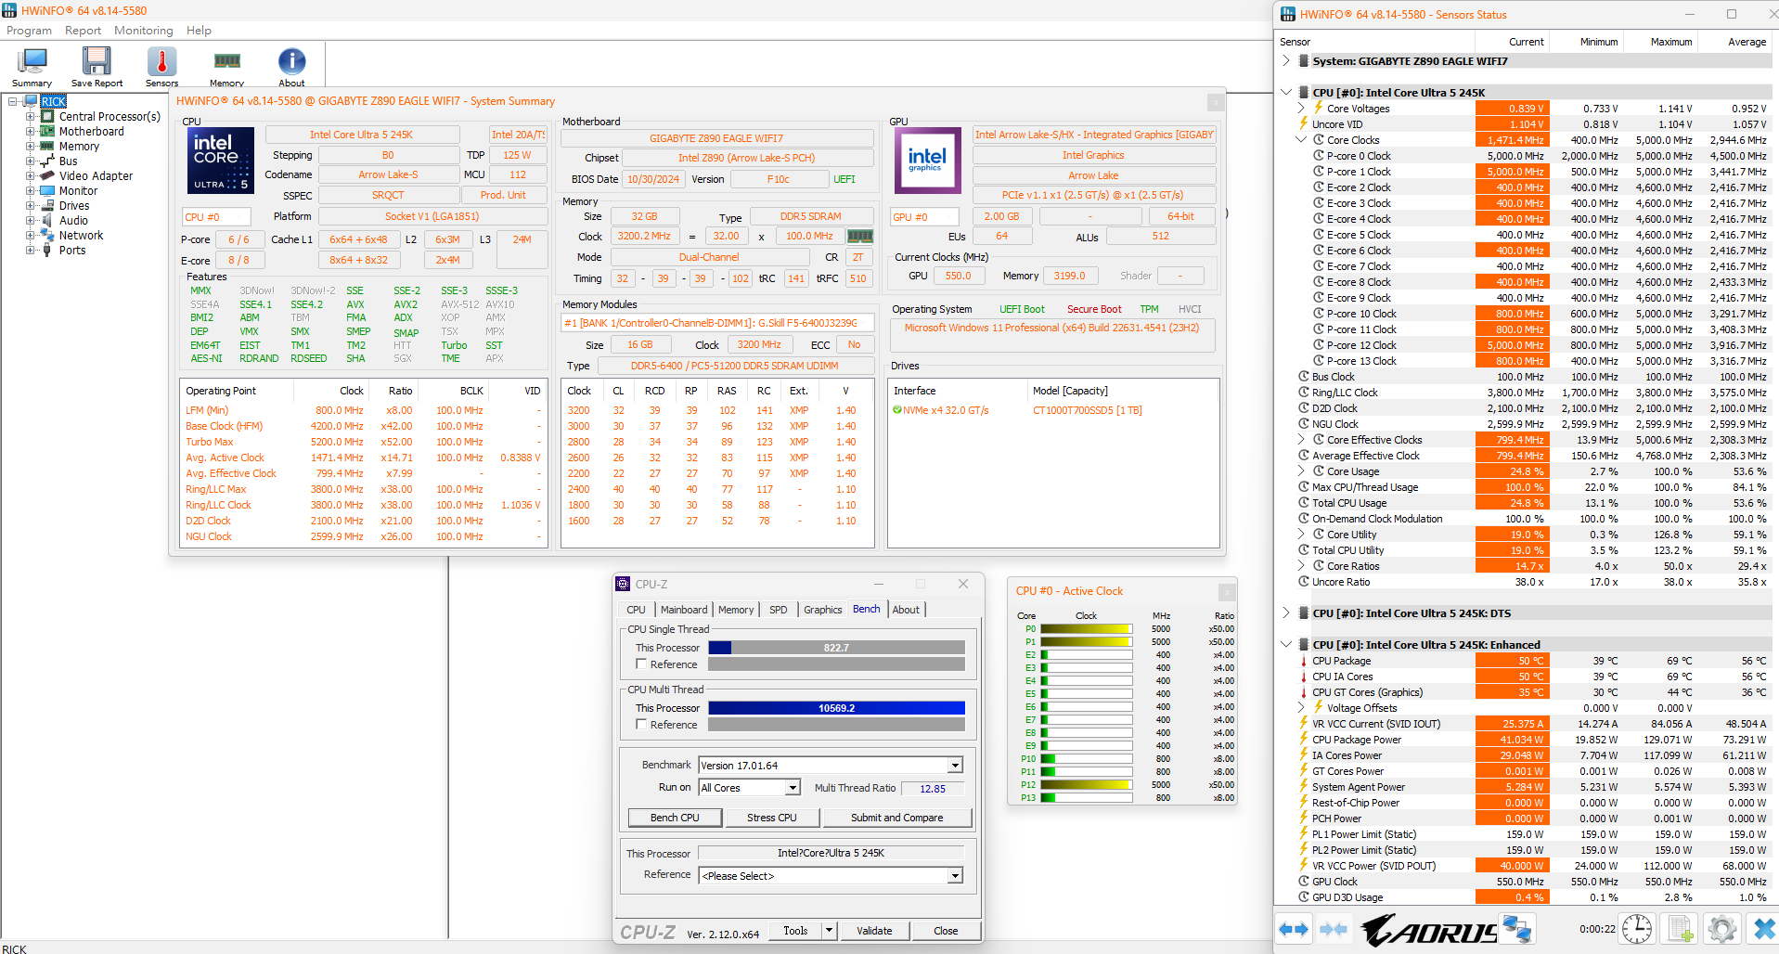Start logging with the sheet-plus icon
Viewport: 1779px width, 954px height.
(x=1681, y=929)
